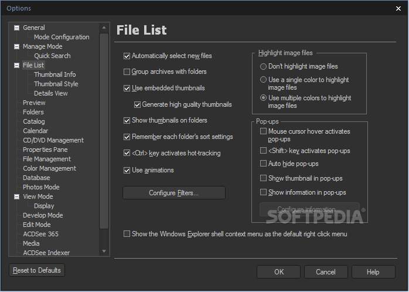Viewport: 409px width, 292px height.
Task: Collapse the File List tree node
Action: tap(16, 65)
